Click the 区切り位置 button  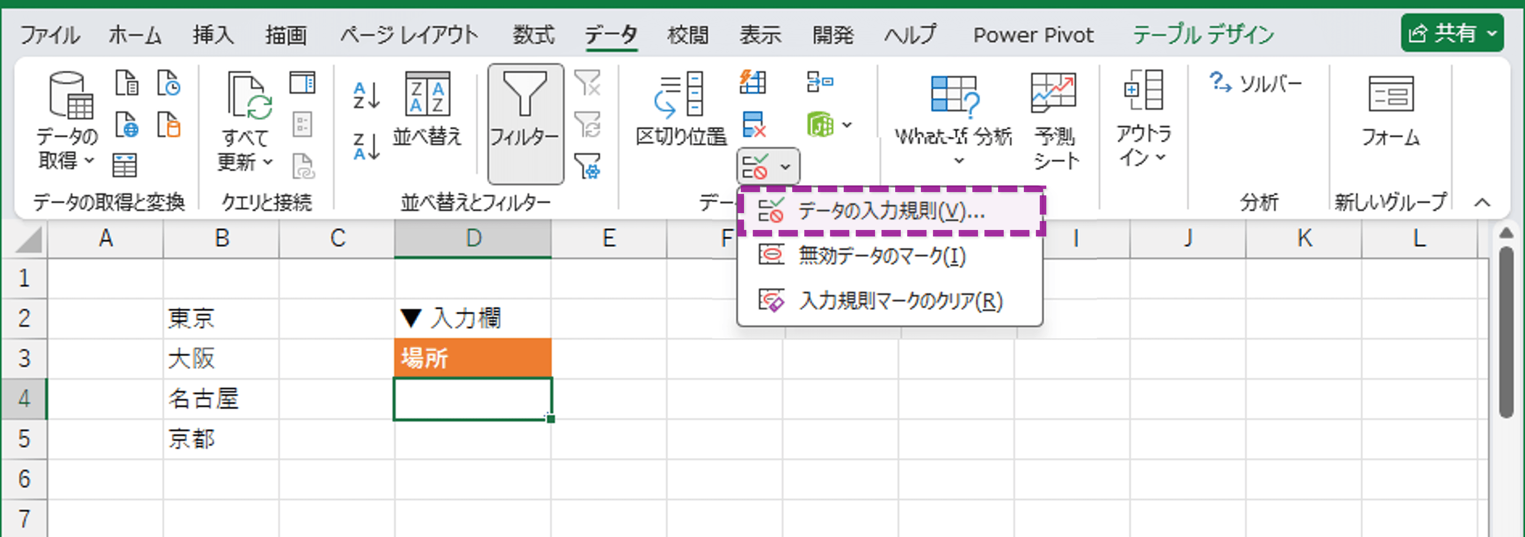pos(681,109)
